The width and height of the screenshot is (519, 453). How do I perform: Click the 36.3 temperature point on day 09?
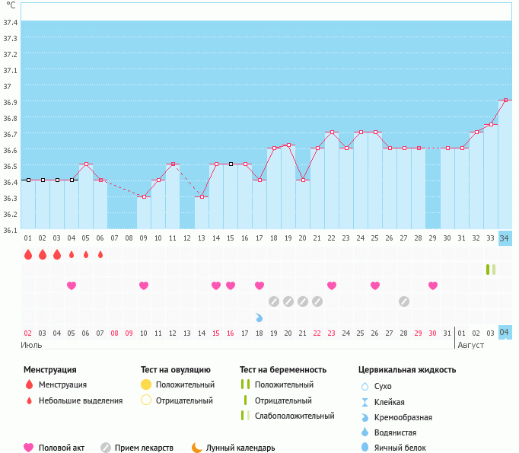[144, 196]
